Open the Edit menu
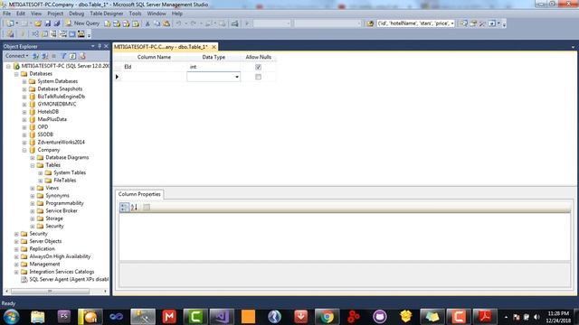 point(21,14)
